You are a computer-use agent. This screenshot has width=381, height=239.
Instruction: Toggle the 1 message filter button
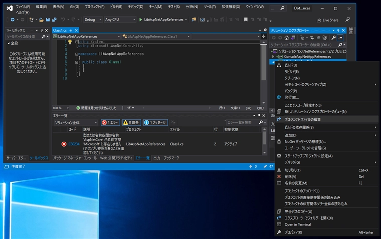155,122
